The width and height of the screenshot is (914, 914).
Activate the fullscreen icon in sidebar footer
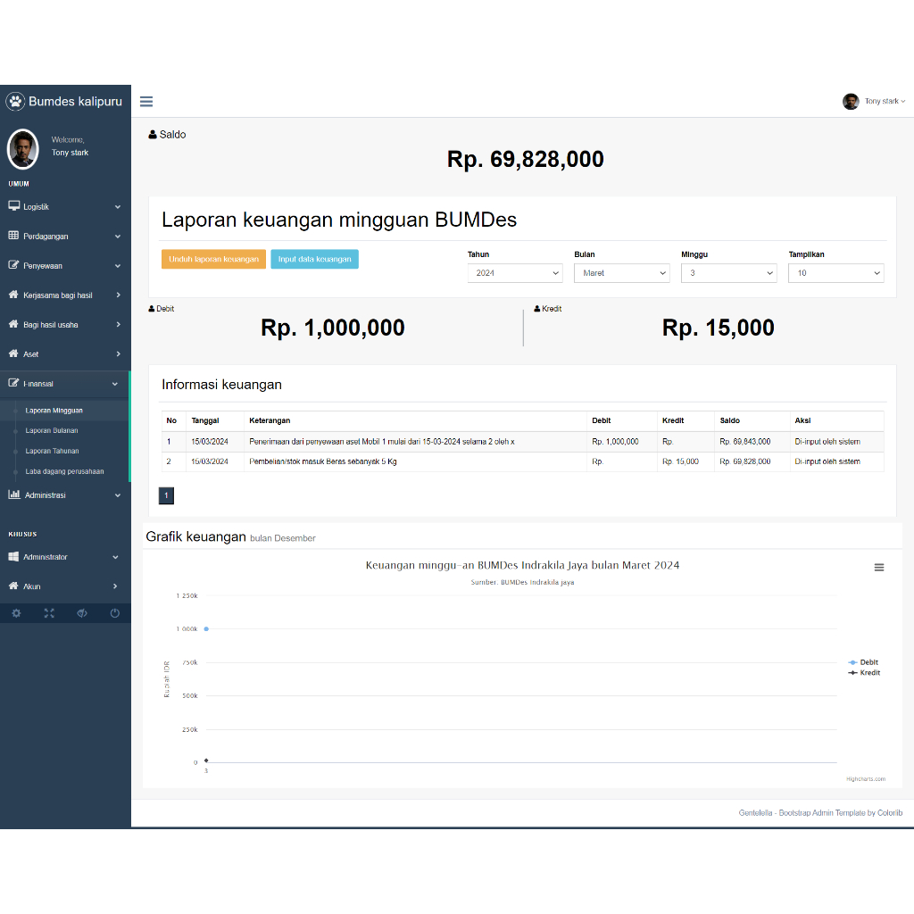point(49,613)
